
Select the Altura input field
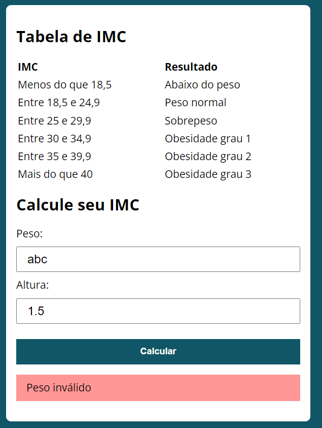[x=158, y=311]
